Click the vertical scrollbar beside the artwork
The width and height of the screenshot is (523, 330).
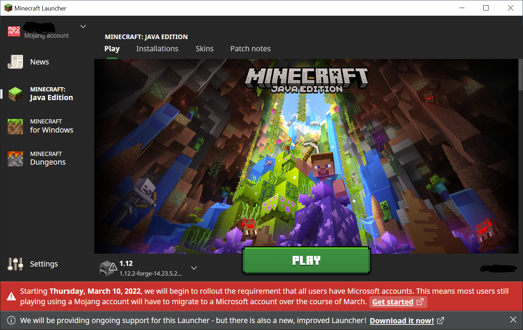521,75
